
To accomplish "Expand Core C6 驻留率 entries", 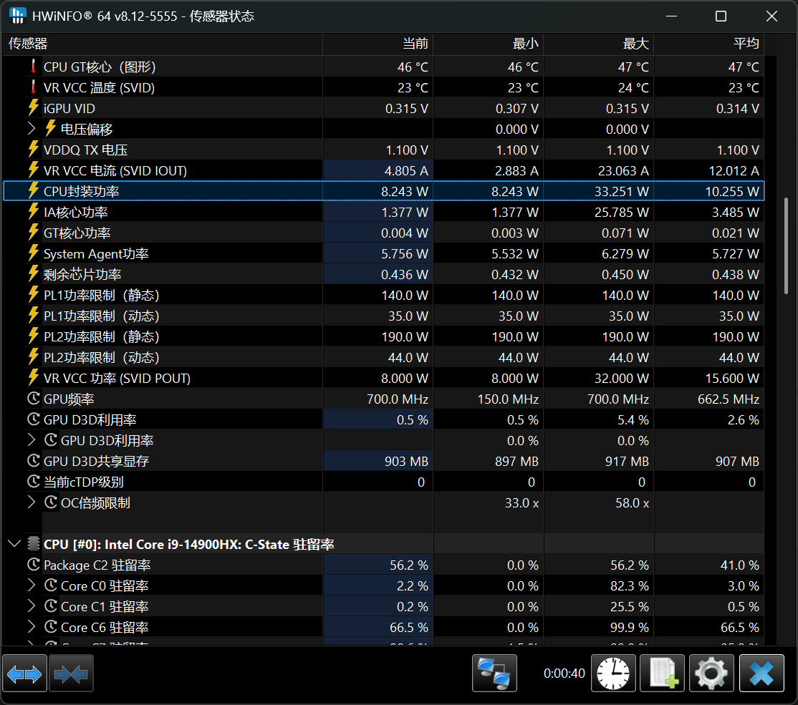I will (32, 627).
